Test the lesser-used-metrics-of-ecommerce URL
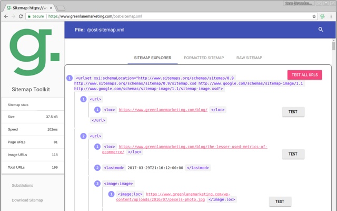Image resolution: width=337 pixels, height=211 pixels. point(293,154)
